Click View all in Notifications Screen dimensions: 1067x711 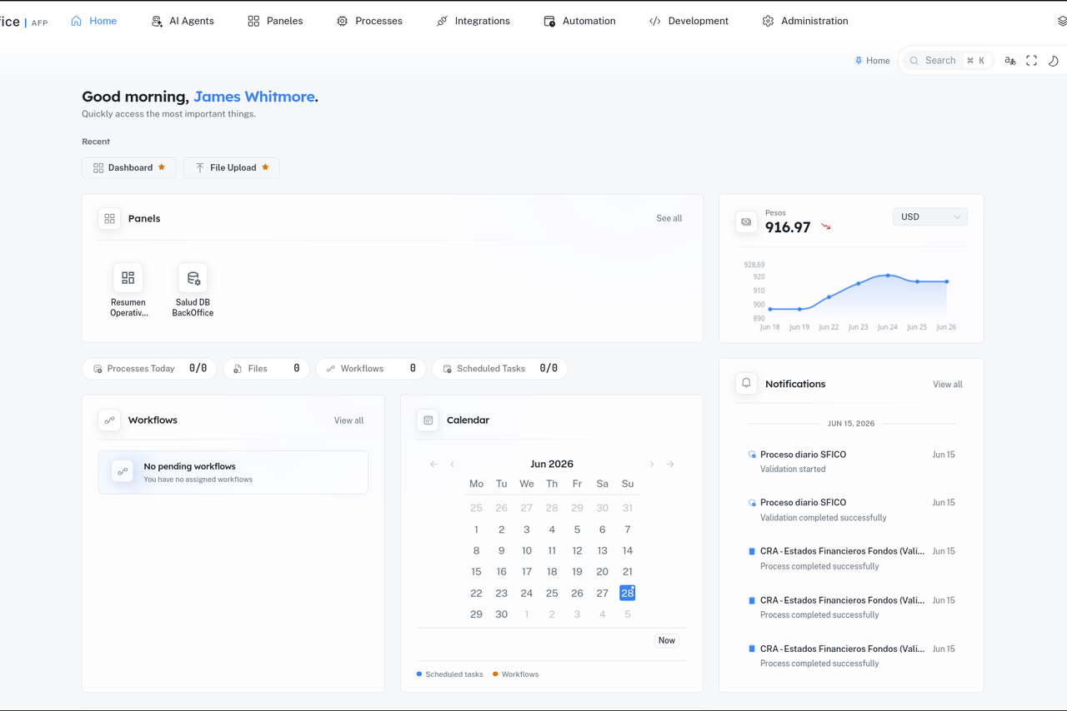[x=947, y=385]
